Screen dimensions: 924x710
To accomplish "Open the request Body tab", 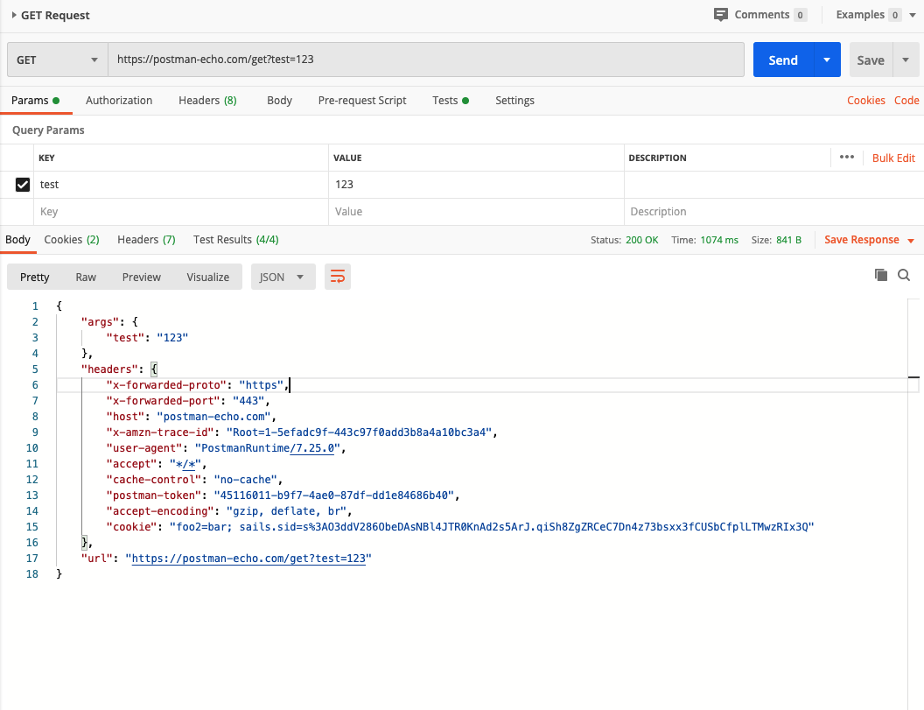I will [x=279, y=101].
